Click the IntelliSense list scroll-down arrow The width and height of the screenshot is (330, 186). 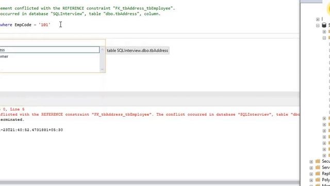102,69
